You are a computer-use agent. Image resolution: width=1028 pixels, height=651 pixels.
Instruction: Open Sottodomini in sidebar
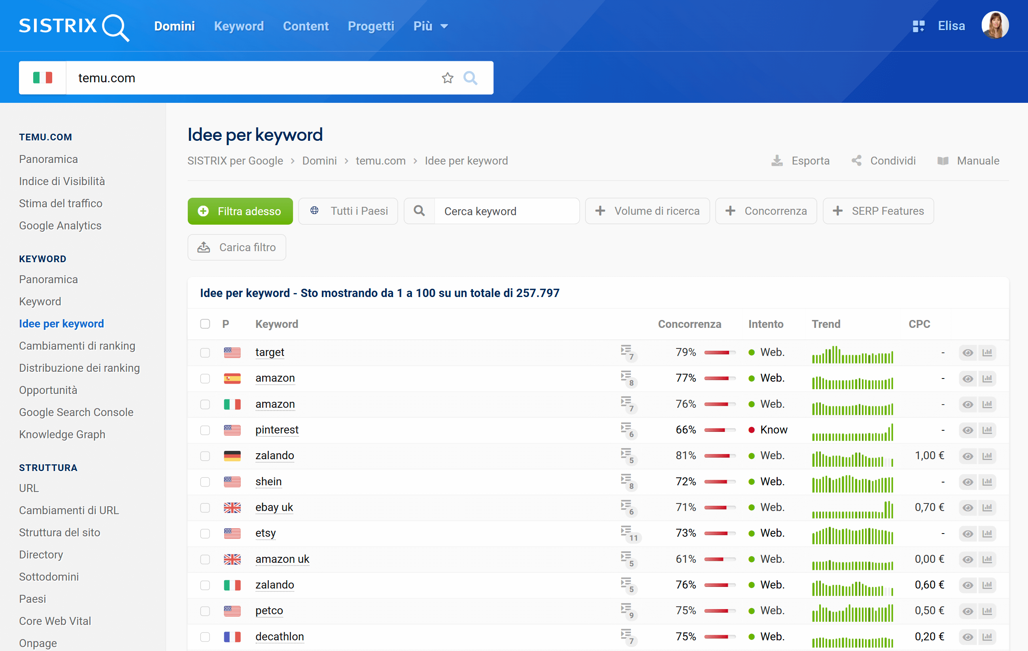[49, 576]
